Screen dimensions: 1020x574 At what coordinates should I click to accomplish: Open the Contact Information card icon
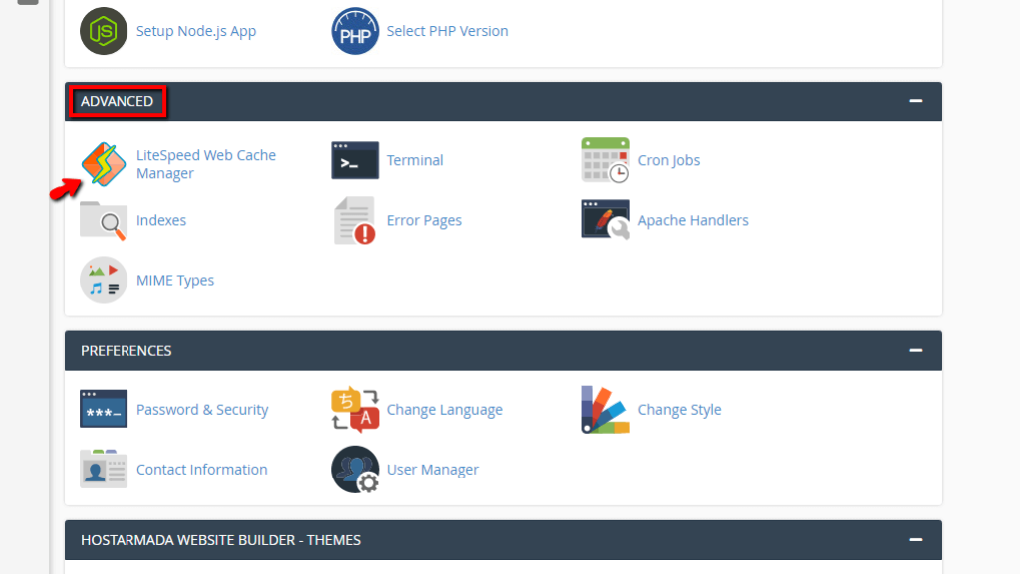tap(104, 469)
